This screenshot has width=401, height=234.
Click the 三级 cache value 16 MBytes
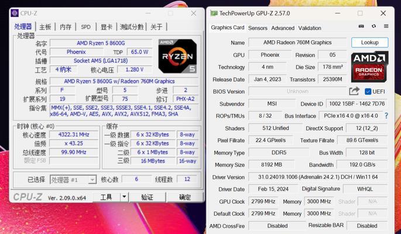coord(153,161)
